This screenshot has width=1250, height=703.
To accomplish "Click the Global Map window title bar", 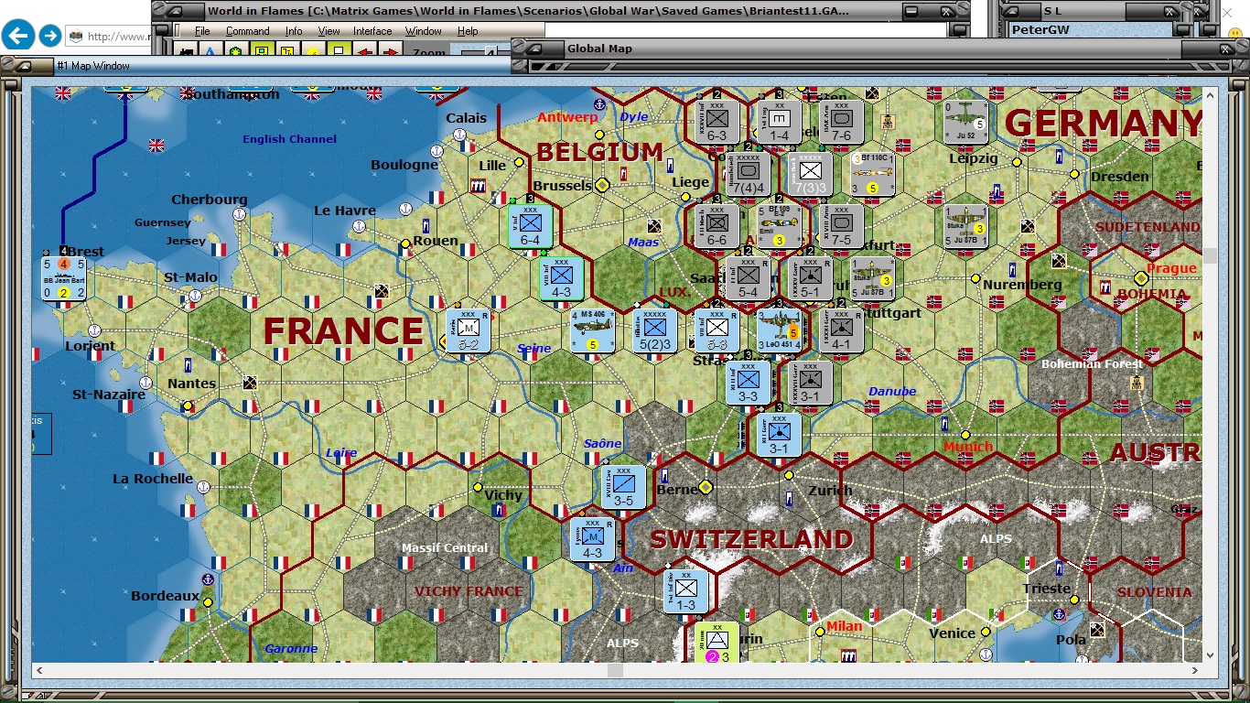I will pyautogui.click(x=878, y=49).
